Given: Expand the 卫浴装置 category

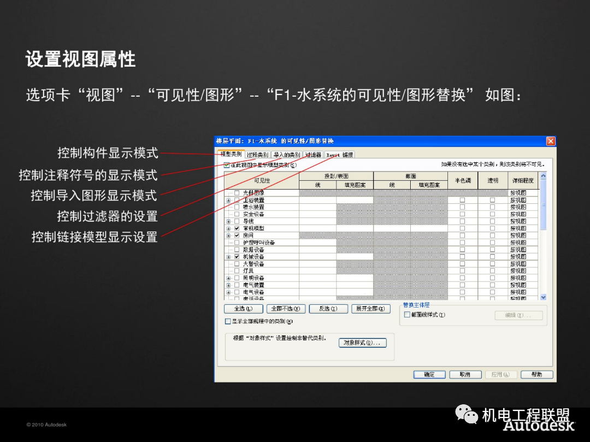Looking at the screenshot, I should (x=228, y=200).
